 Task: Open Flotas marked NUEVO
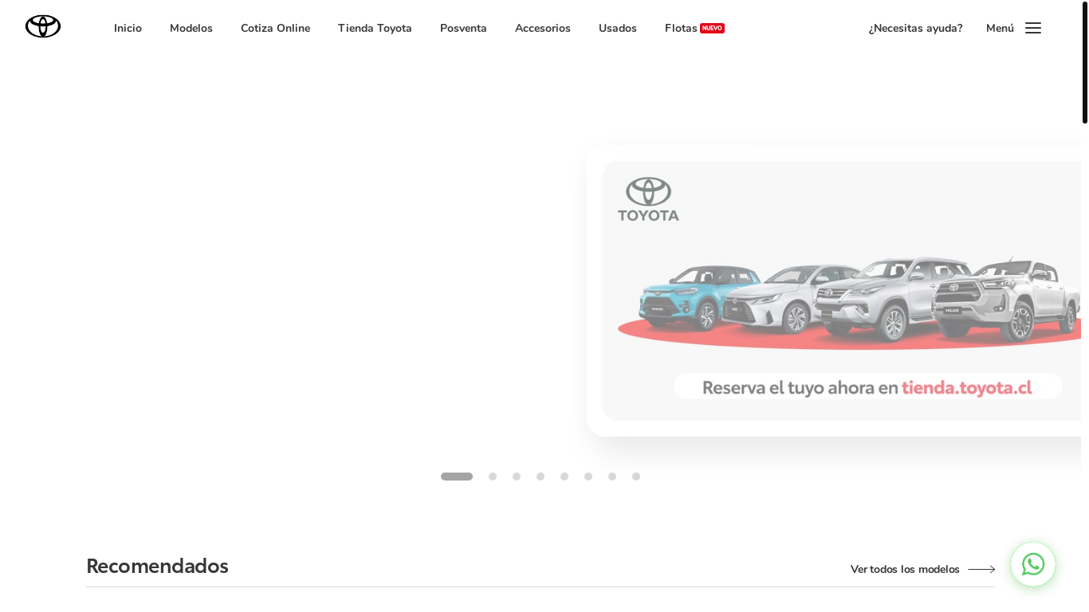[x=694, y=28]
